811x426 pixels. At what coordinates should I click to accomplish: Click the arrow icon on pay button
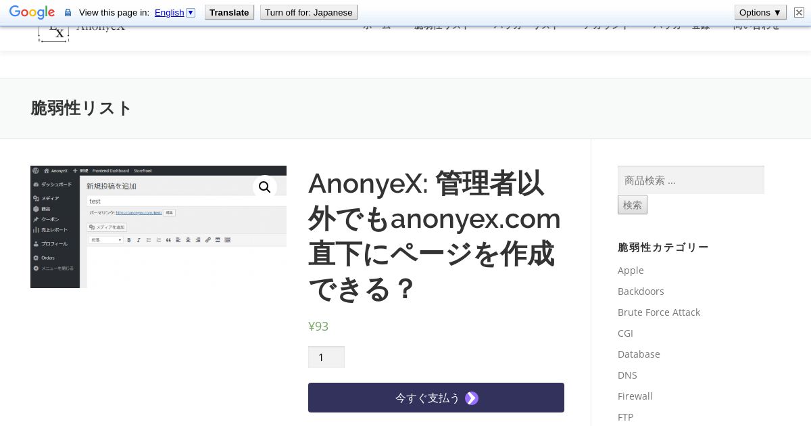472,398
